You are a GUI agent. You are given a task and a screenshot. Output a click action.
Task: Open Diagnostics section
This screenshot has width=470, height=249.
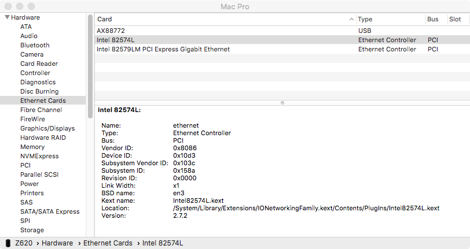click(x=38, y=82)
